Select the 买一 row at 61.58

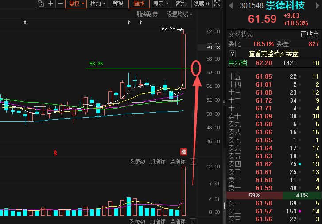click(x=274, y=203)
